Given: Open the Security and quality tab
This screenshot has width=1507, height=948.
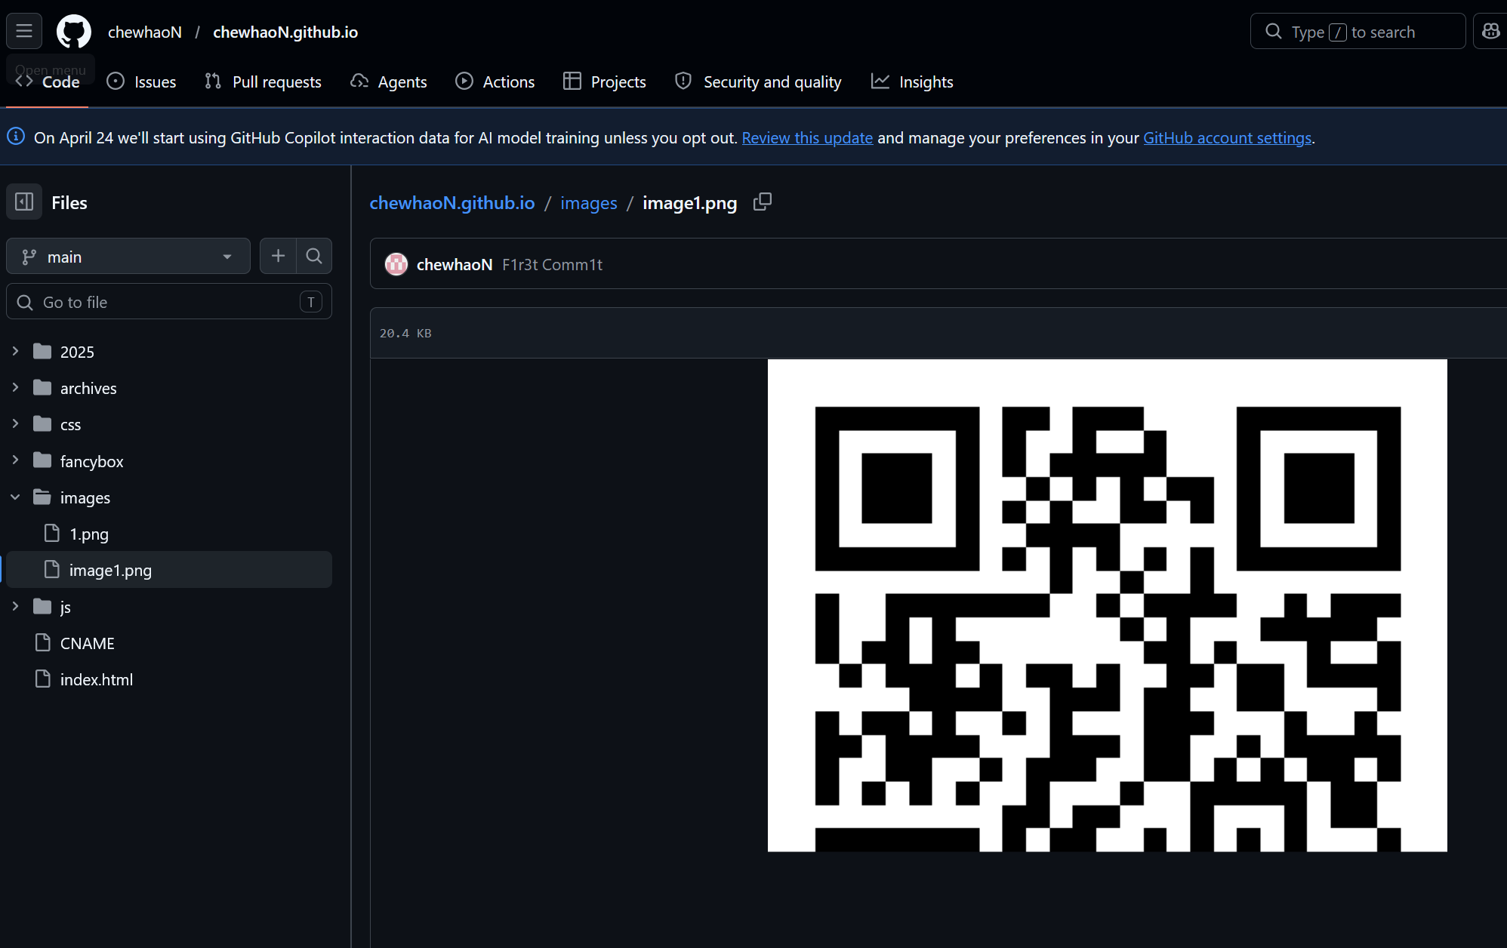Looking at the screenshot, I should 758,82.
